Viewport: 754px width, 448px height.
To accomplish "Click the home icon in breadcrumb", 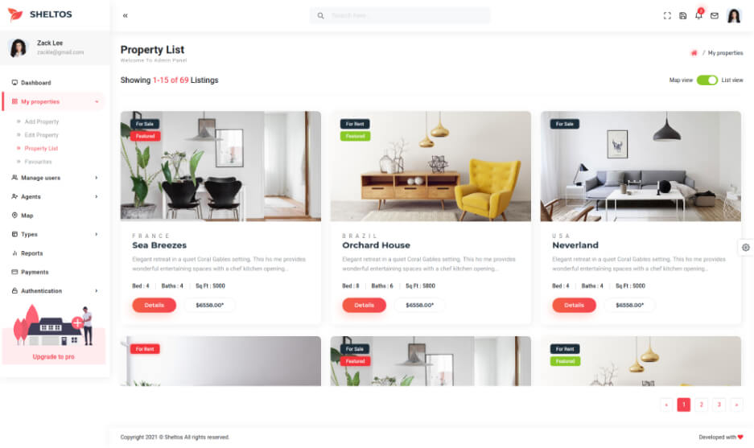I will click(x=694, y=53).
